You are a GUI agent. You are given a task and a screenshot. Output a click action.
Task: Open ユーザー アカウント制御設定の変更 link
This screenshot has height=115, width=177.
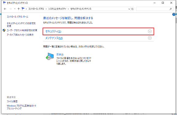(22, 30)
